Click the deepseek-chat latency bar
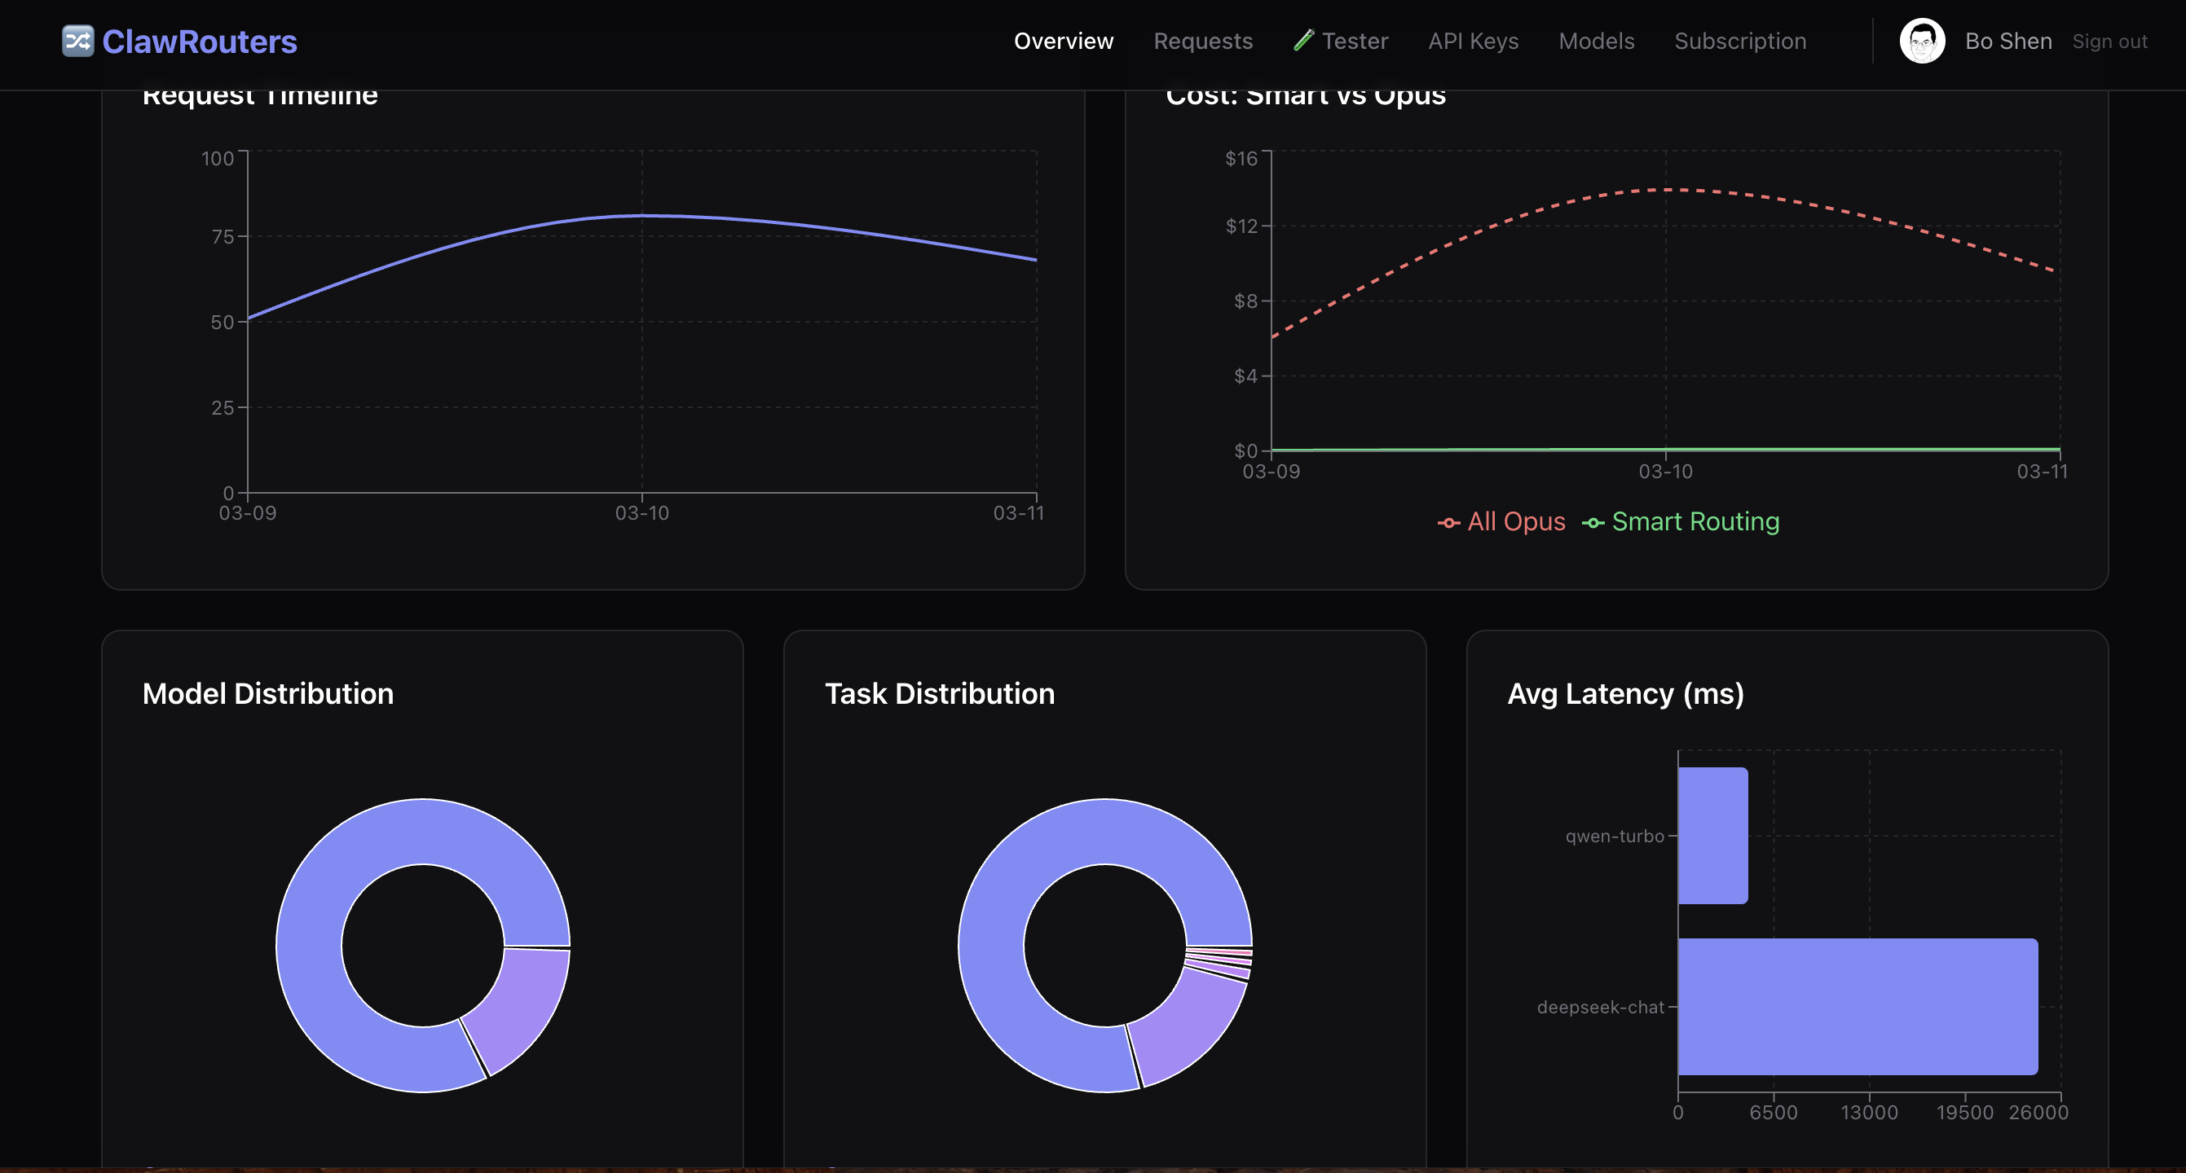2186x1173 pixels. coord(1857,1006)
